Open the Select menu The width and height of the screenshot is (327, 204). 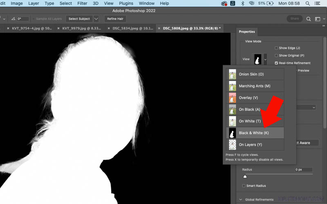66,3
